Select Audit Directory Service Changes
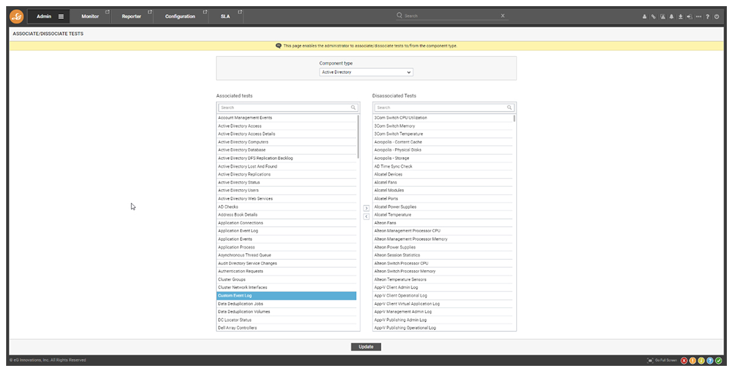The image size is (733, 372). point(286,263)
